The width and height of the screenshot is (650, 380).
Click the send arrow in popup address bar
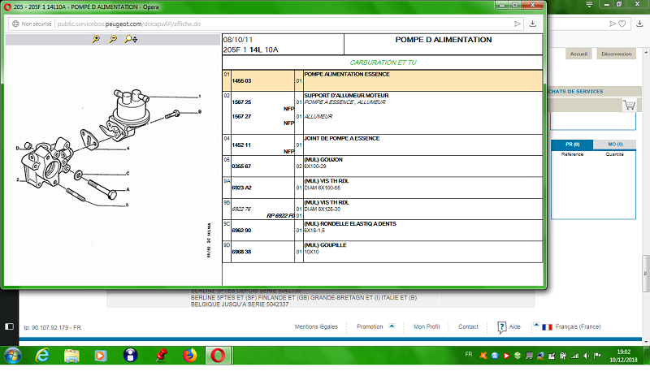(518, 24)
